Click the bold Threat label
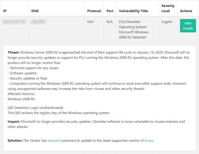The width and height of the screenshot is (199, 154). tap(13, 53)
